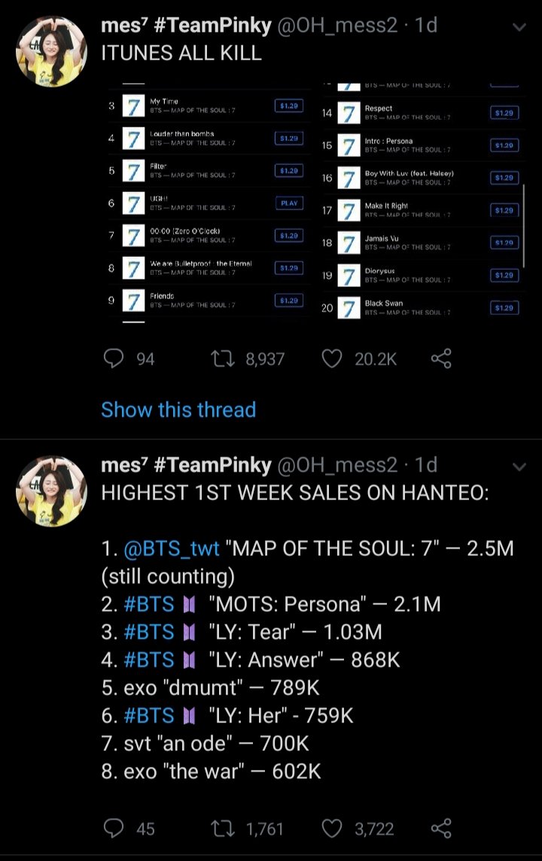Like the ITUNES ALL KILL tweet
The image size is (542, 861).
pyautogui.click(x=332, y=359)
